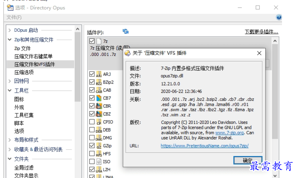This screenshot has width=296, height=178.
Task: Click the CBZ plugin icon
Action: coord(99,114)
